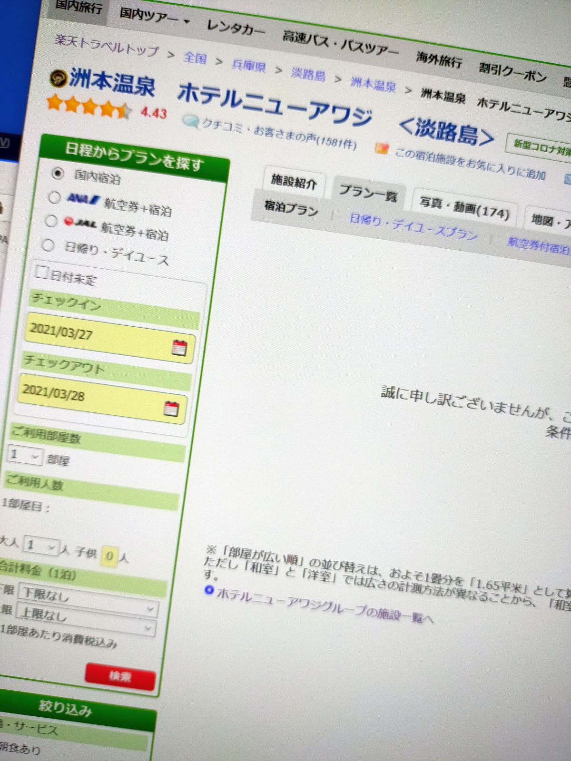Go to 兵庫県 breadcrumb link
571x761 pixels.
(x=248, y=65)
